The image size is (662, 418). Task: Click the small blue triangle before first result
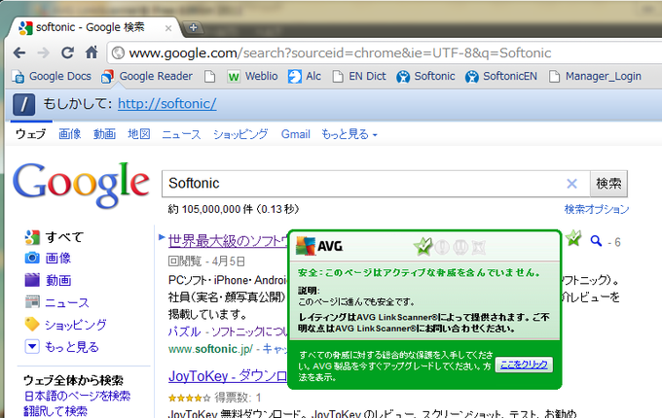(x=162, y=237)
